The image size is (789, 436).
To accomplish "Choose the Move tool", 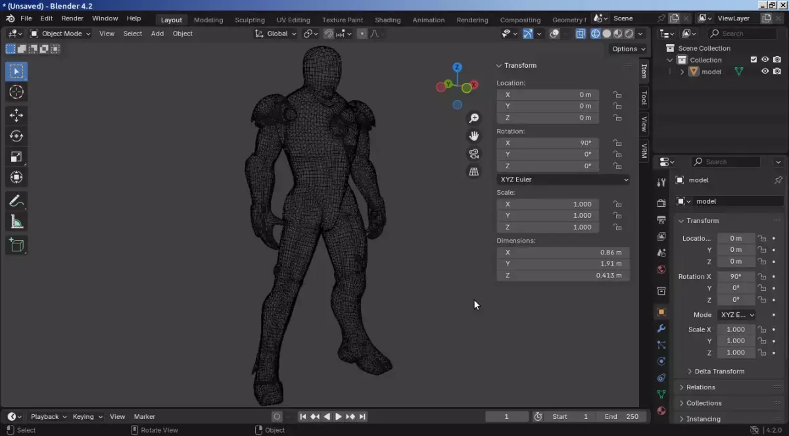I will (16, 116).
